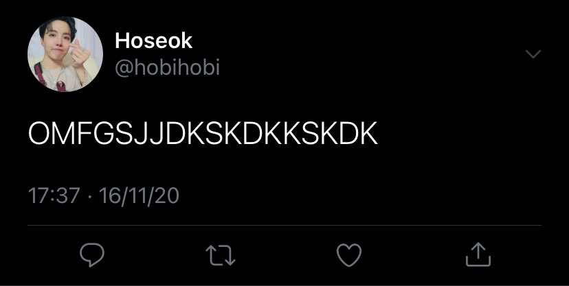Screen dimensions: 569x286
Task: Tap the comment bubble to respond
Action: 92,255
